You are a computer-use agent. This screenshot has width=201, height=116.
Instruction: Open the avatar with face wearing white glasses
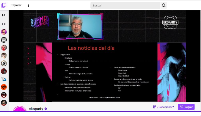(4, 56)
